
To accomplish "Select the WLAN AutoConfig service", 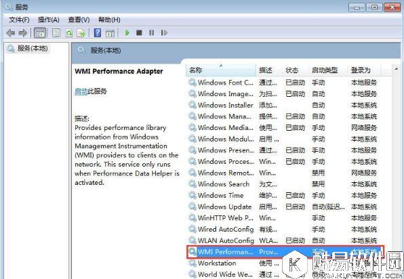I will tap(283, 240).
